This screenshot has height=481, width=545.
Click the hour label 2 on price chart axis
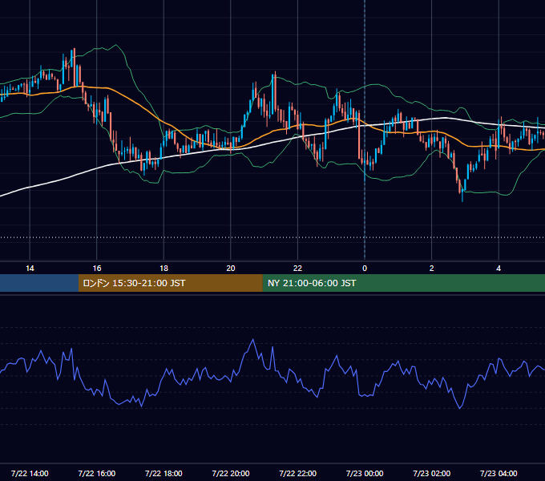pyautogui.click(x=432, y=269)
